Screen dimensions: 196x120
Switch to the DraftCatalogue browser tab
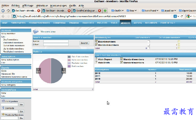coord(87,11)
